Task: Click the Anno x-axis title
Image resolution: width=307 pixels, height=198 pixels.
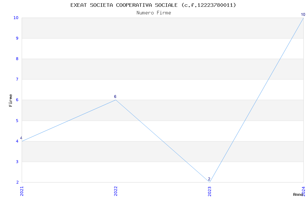Action: click(298, 194)
